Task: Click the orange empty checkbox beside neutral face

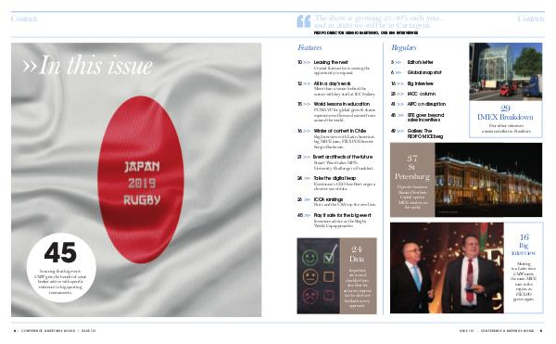Action: [329, 276]
